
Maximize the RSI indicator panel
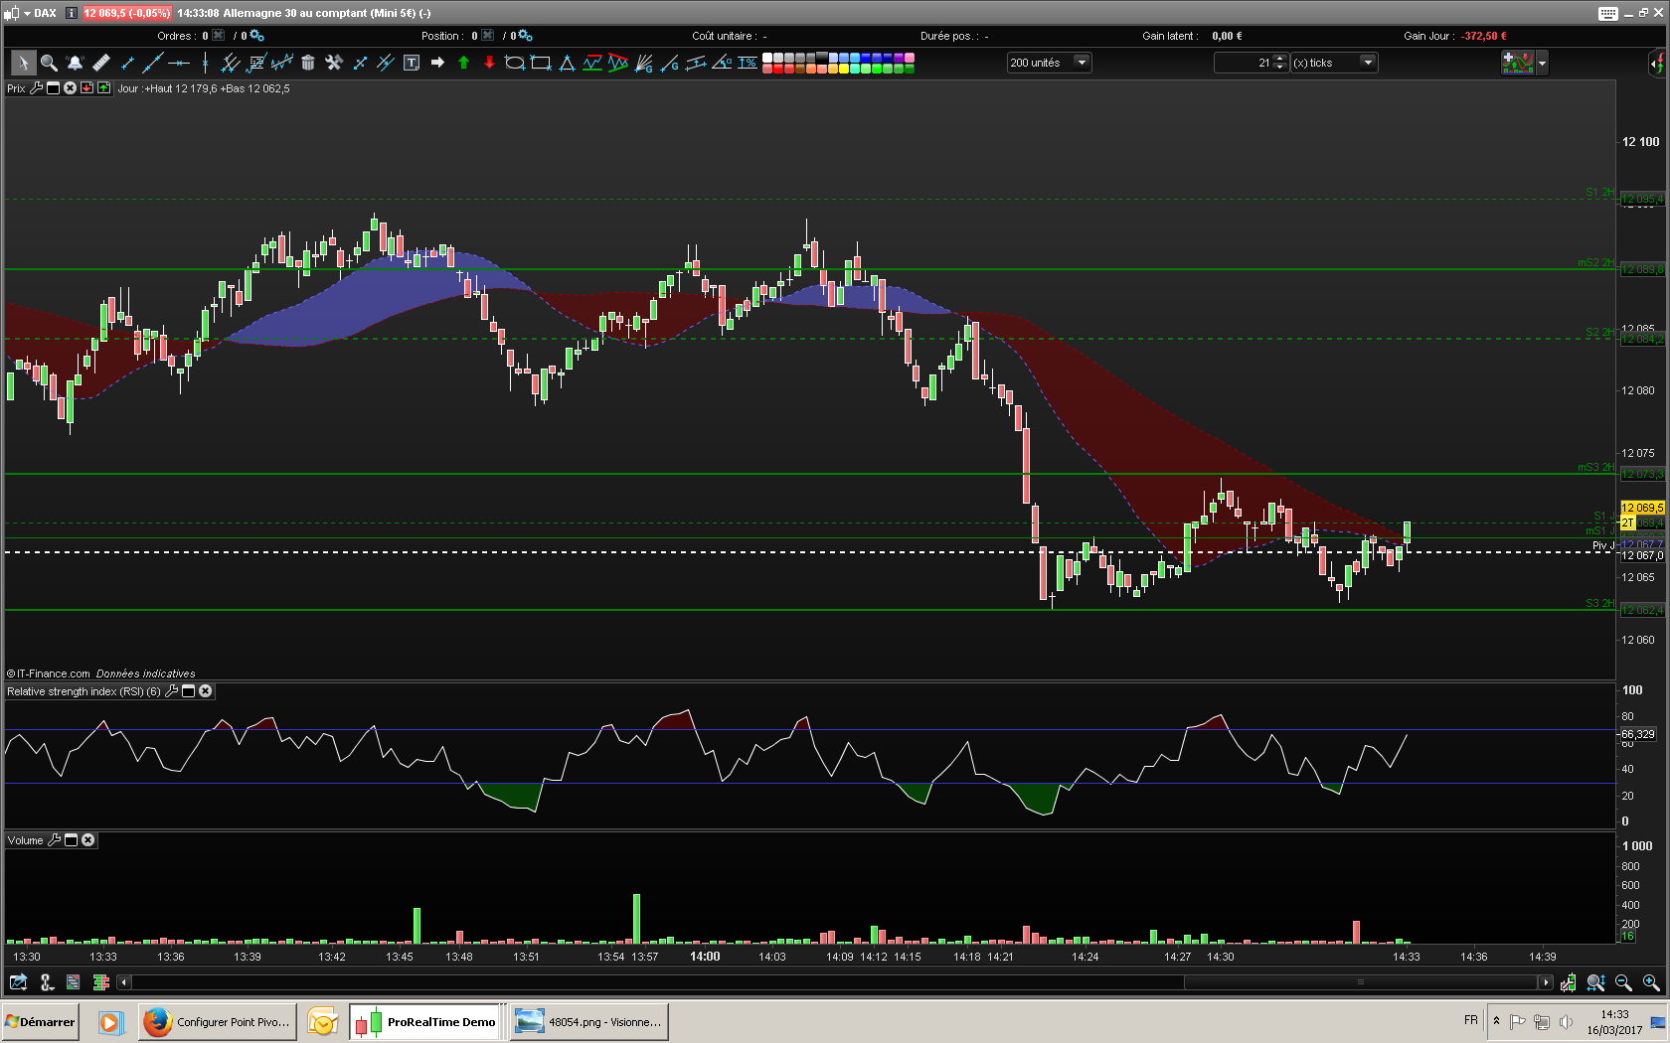click(x=188, y=691)
